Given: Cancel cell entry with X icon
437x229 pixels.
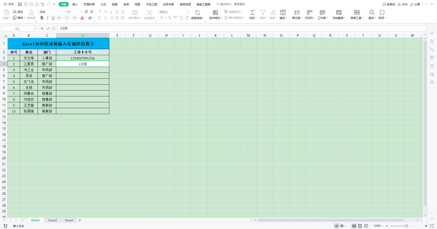Looking at the screenshot, I should (42, 28).
